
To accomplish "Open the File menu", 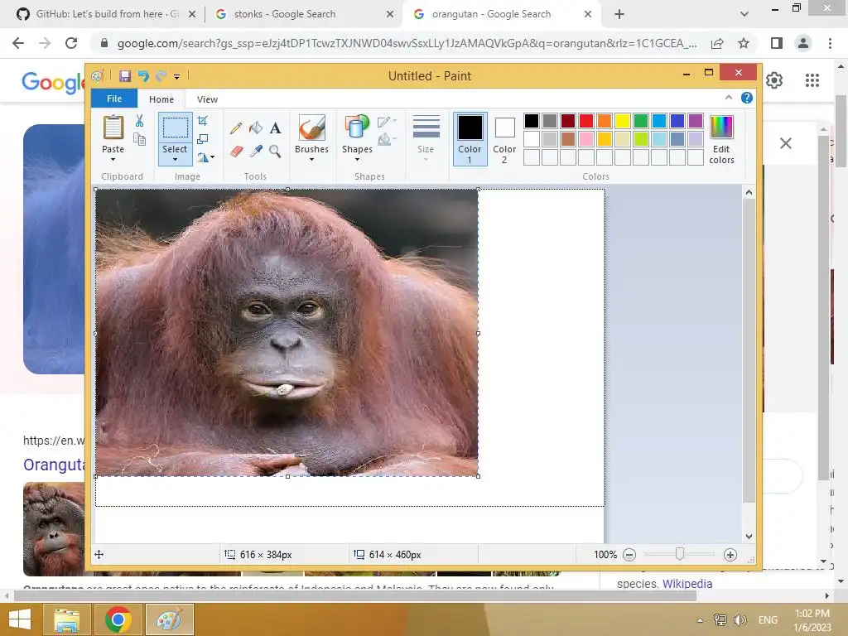I will tap(114, 99).
